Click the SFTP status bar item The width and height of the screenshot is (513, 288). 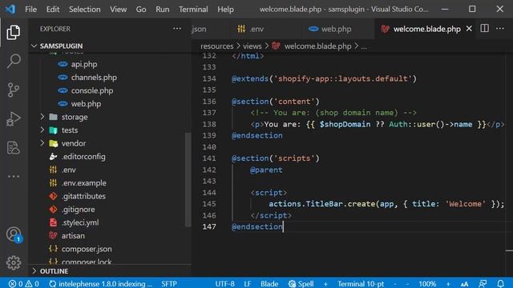pyautogui.click(x=169, y=284)
